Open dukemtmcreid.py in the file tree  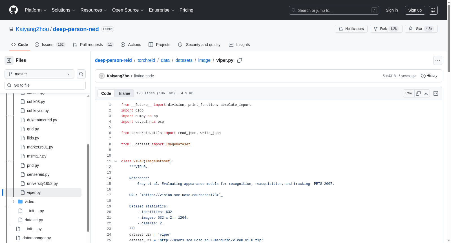tap(42, 120)
